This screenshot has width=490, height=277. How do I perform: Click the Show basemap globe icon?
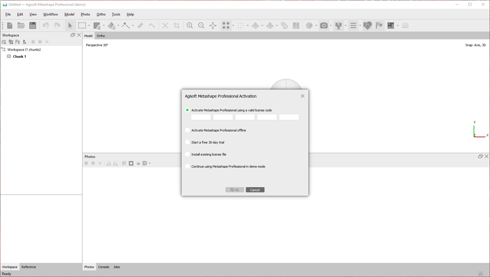(x=309, y=26)
